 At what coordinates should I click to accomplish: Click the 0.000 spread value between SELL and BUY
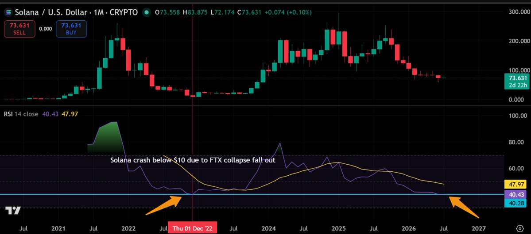[45, 29]
